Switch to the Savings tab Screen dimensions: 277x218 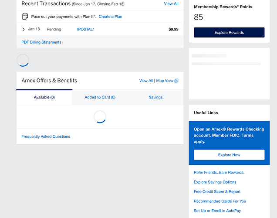[155, 97]
